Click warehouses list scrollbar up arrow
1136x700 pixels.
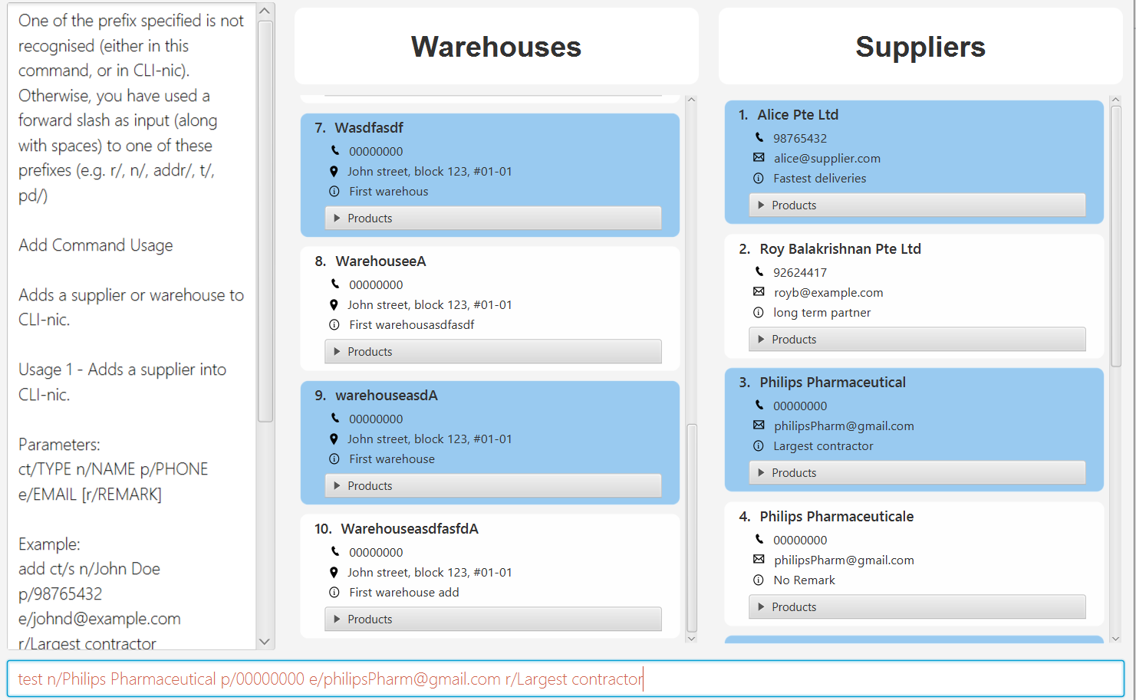coord(691,100)
